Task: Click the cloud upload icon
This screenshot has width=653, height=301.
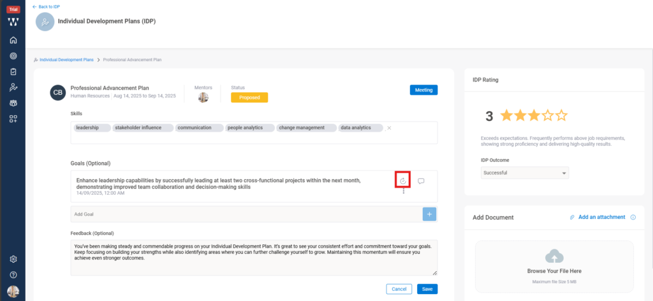Action: (x=554, y=256)
